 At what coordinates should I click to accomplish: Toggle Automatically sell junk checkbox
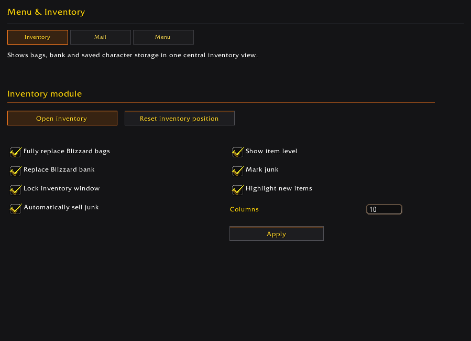click(x=16, y=208)
